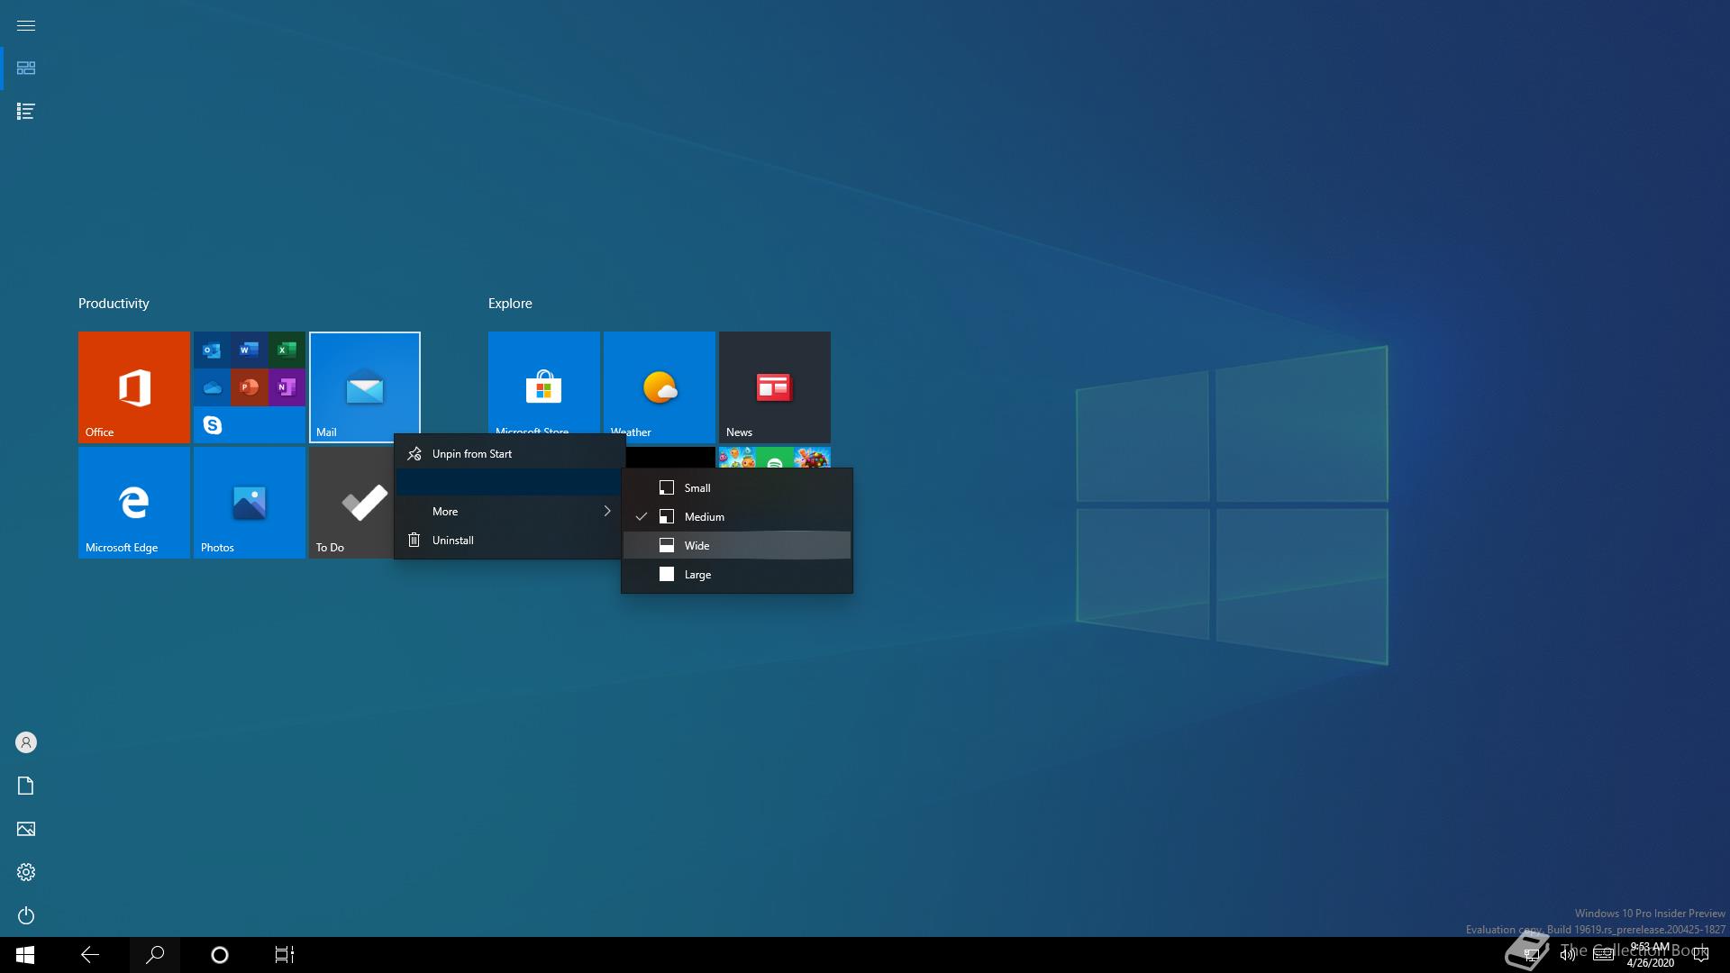Open PowerPoint from the Office apps folder tile
This screenshot has height=973, width=1730.
point(250,387)
